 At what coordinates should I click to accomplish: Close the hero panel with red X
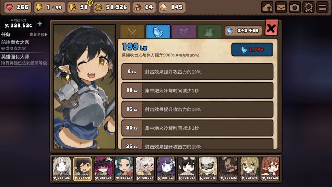[271, 28]
